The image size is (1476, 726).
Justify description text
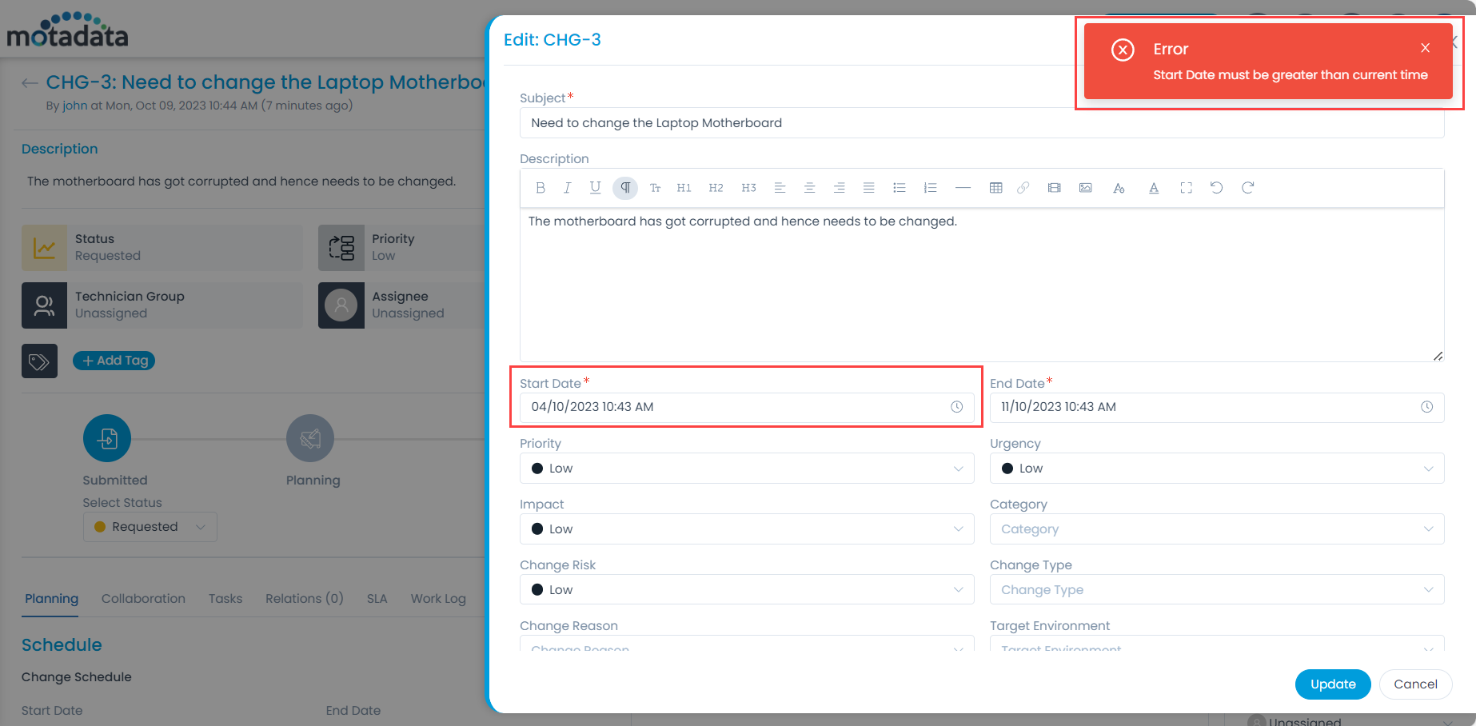pos(868,188)
